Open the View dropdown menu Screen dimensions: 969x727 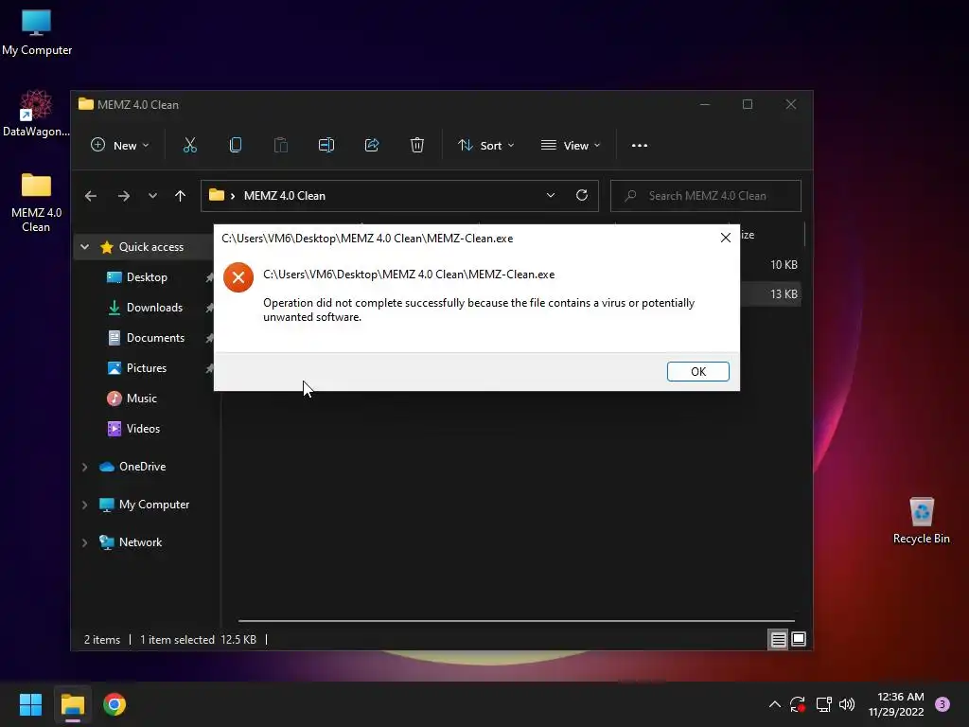pos(571,145)
